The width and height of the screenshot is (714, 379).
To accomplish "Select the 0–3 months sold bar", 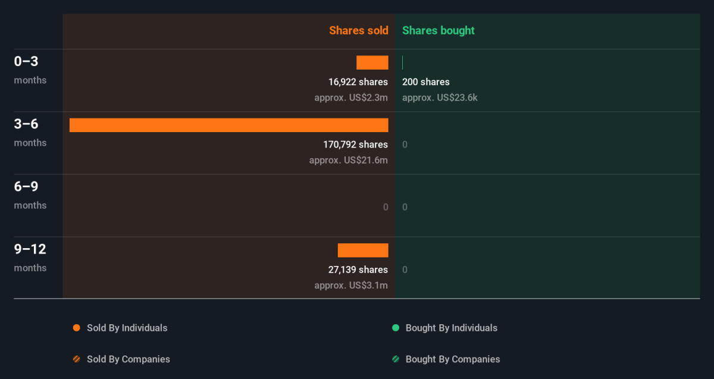I will (x=372, y=62).
